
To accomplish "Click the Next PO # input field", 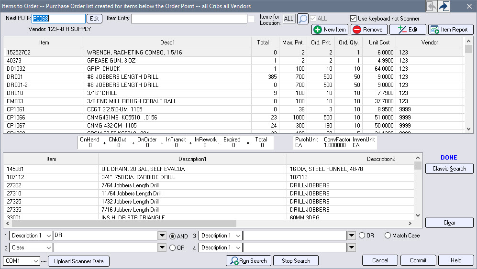I will coord(58,19).
